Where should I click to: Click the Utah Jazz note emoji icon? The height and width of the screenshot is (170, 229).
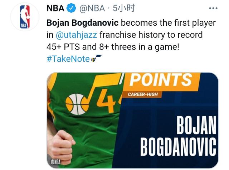point(96,58)
